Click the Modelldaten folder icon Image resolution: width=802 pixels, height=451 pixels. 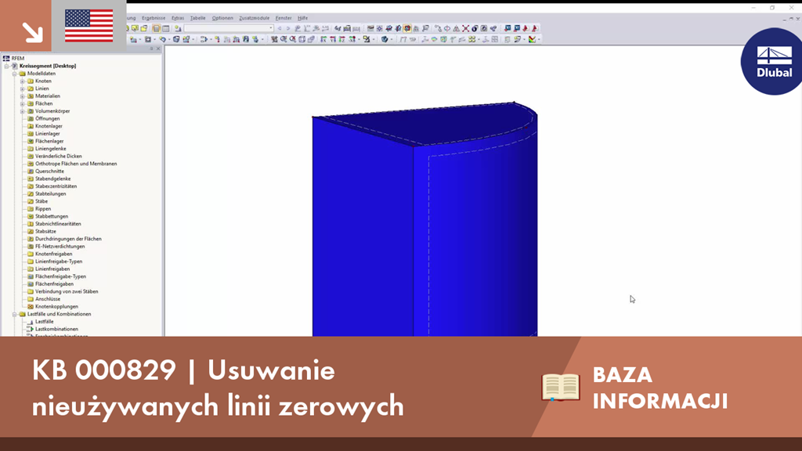coord(23,74)
